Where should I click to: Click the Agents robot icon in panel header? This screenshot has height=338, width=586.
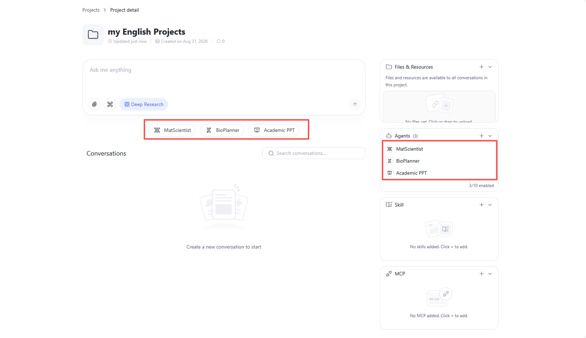coord(389,136)
